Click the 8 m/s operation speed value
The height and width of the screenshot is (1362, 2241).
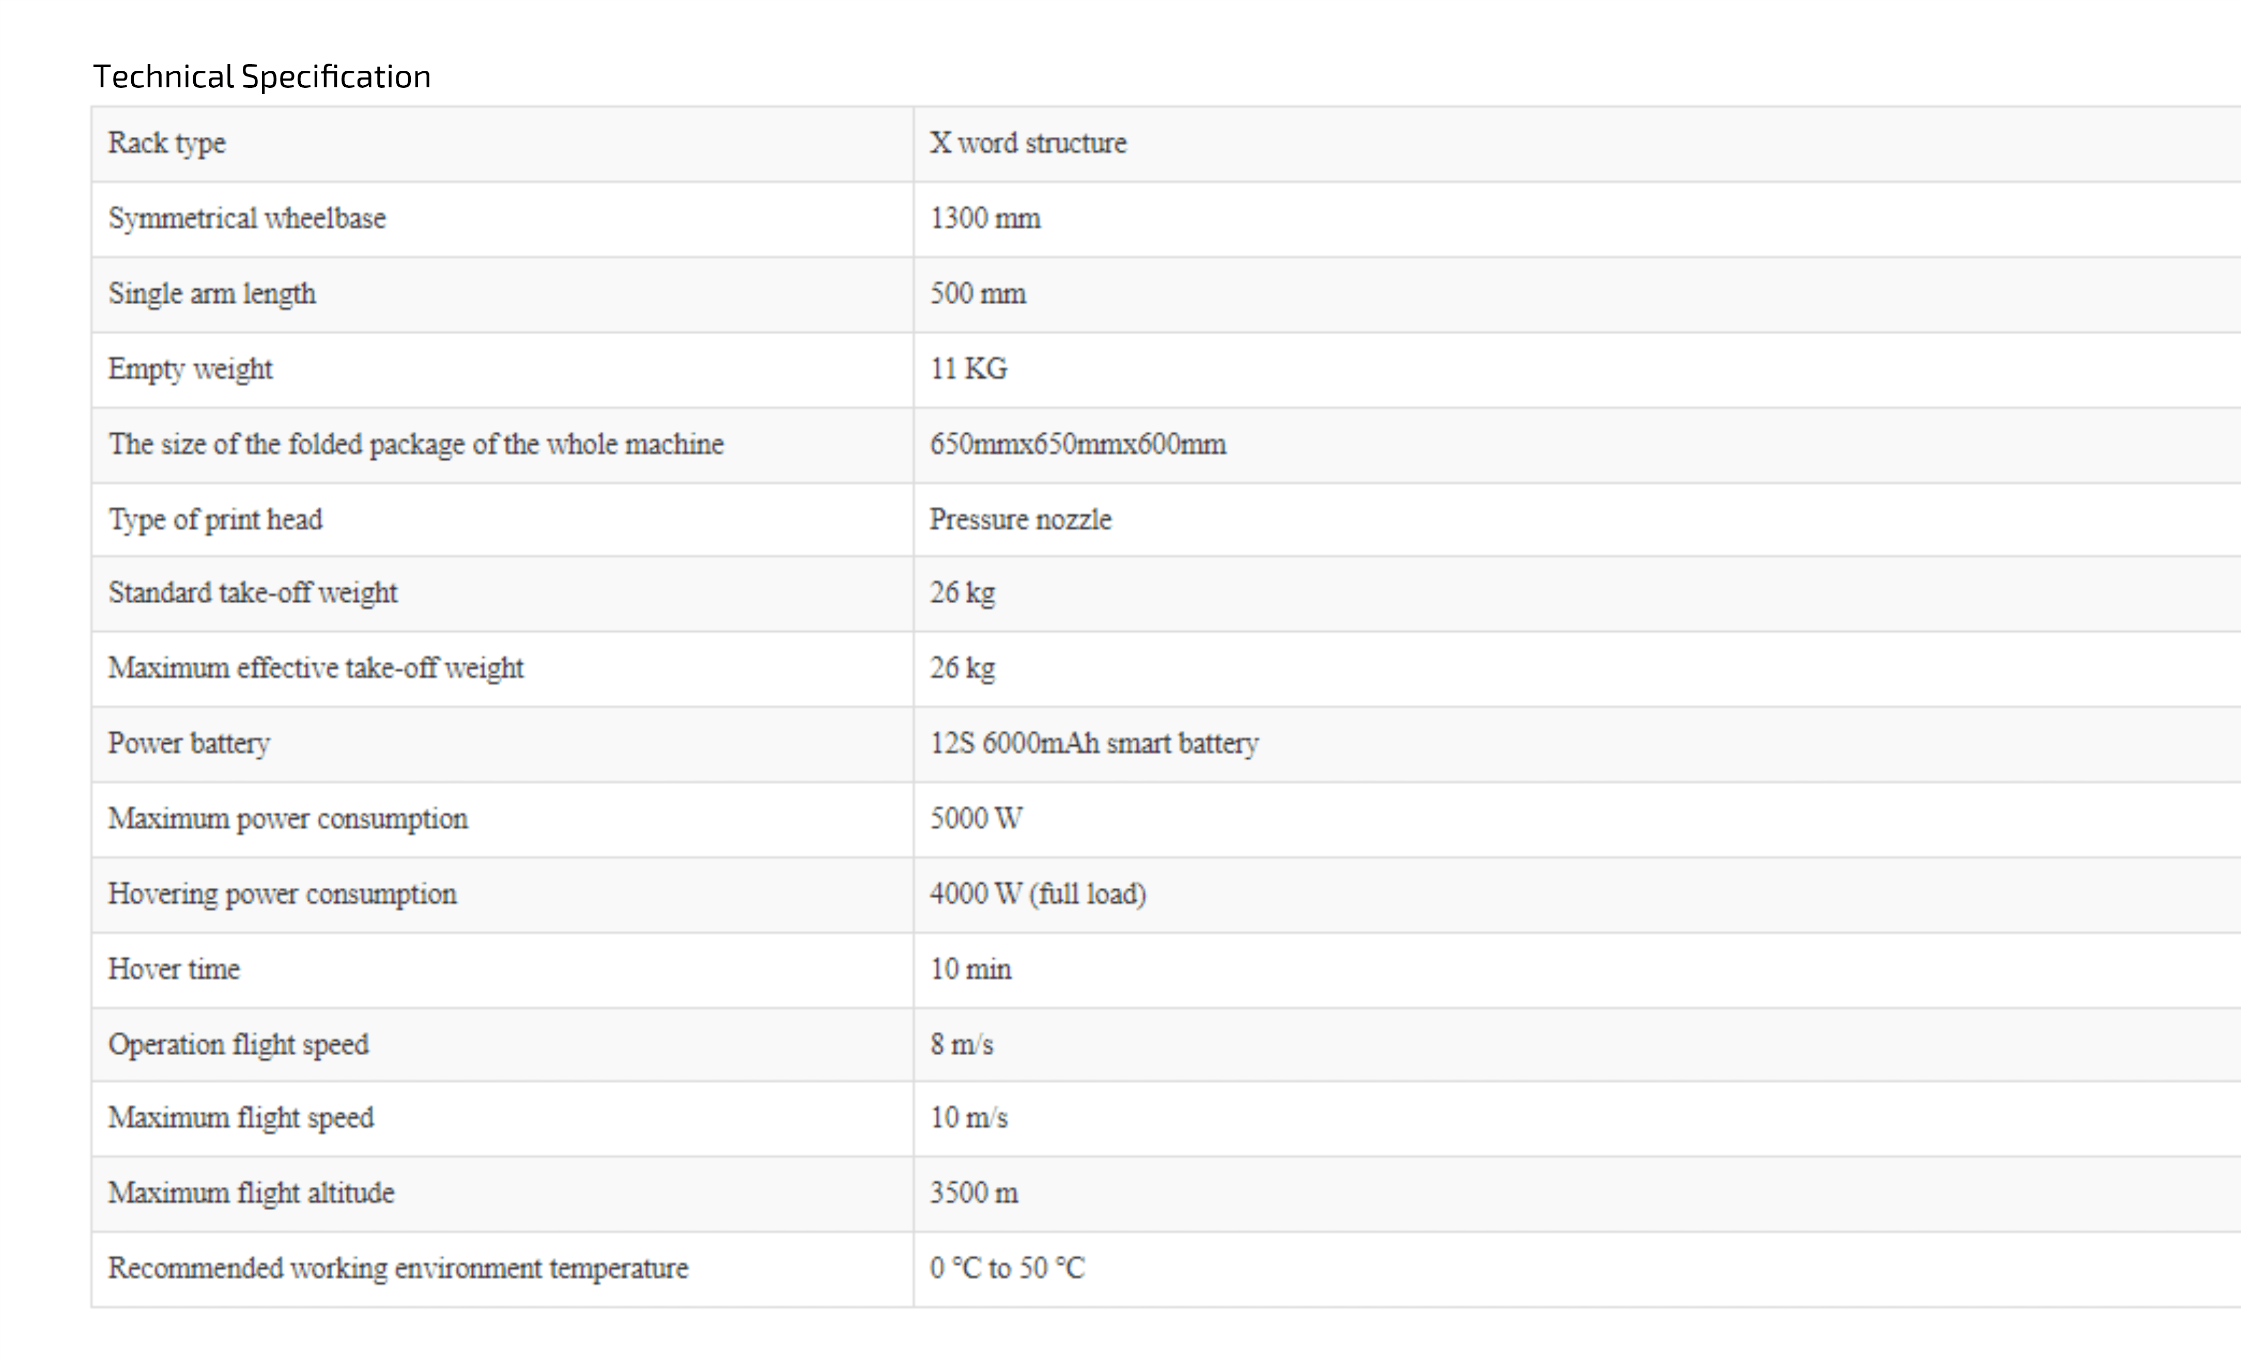pos(961,1044)
